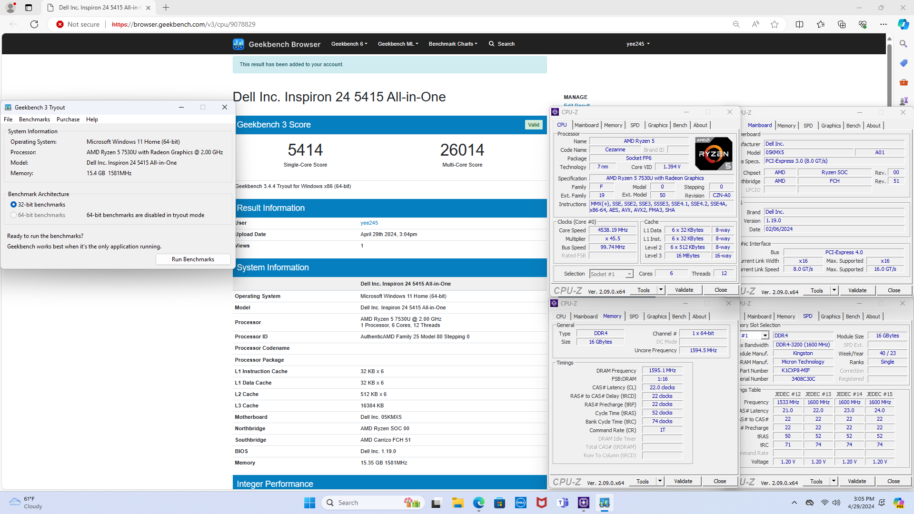Open Microsoft Store from the taskbar
Image resolution: width=914 pixels, height=514 pixels.
tap(499, 503)
